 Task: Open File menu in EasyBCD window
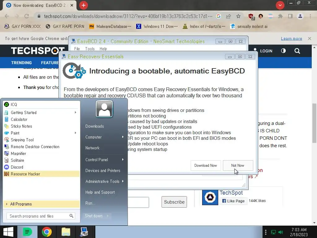[x=77, y=49]
